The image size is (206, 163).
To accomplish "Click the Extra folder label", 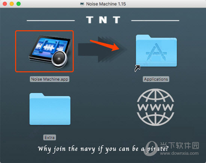I will pos(49,138).
